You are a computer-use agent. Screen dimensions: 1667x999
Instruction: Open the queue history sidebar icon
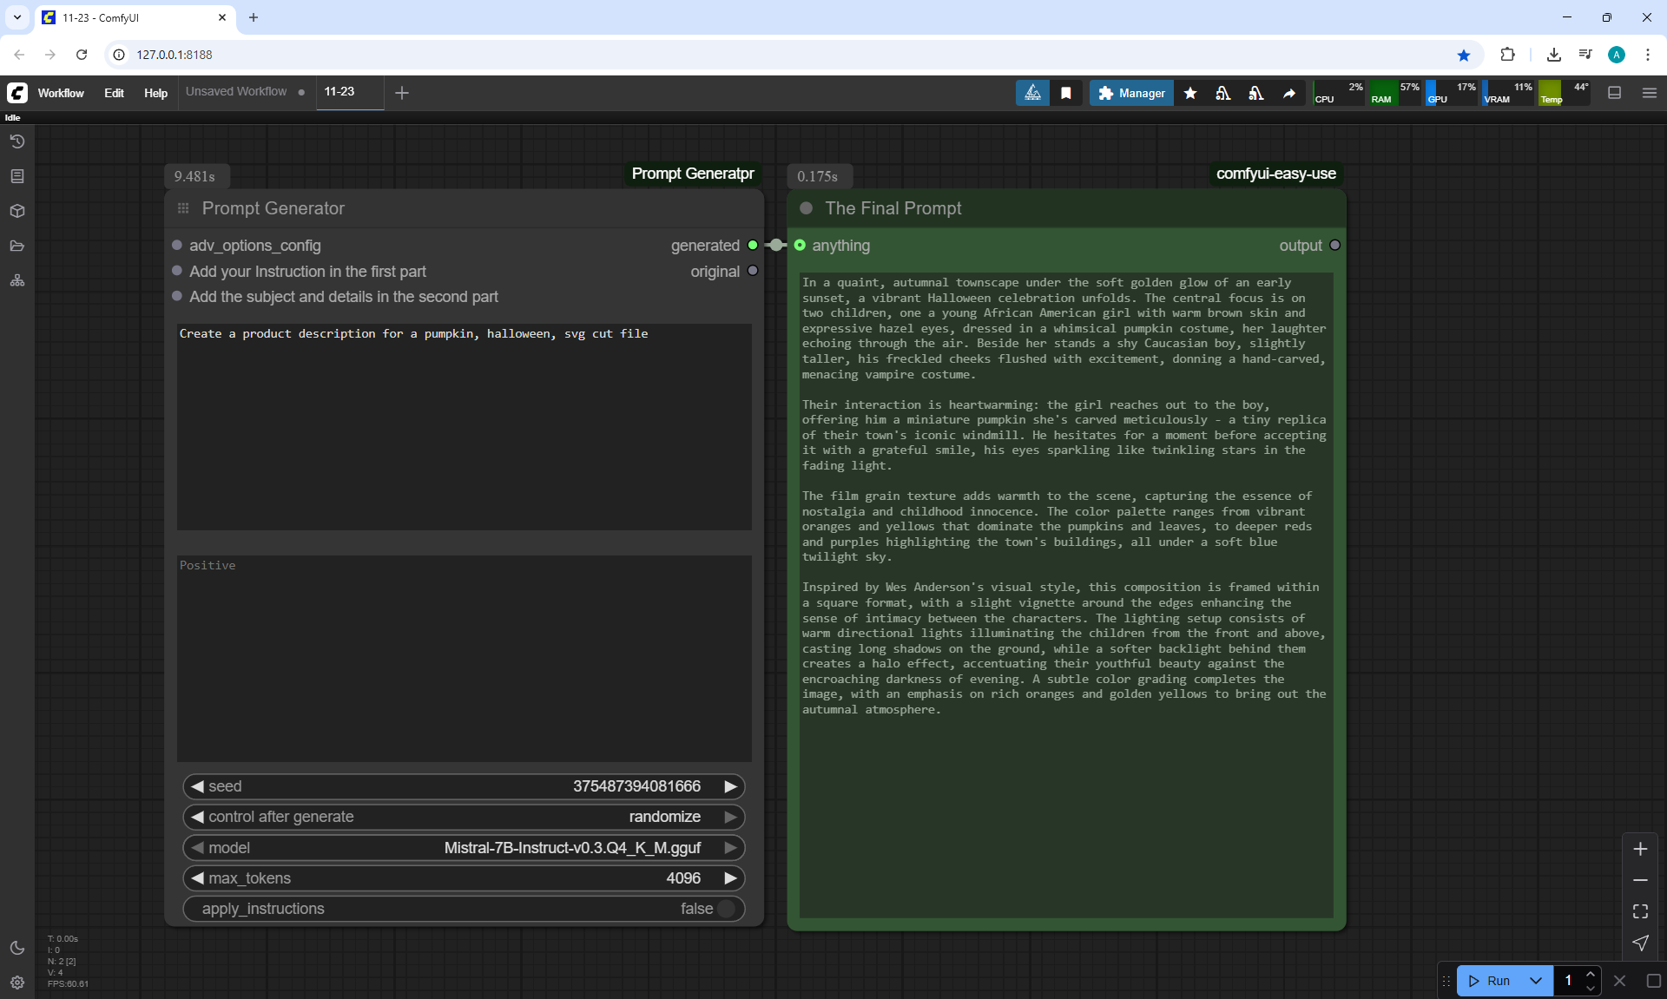(16, 141)
